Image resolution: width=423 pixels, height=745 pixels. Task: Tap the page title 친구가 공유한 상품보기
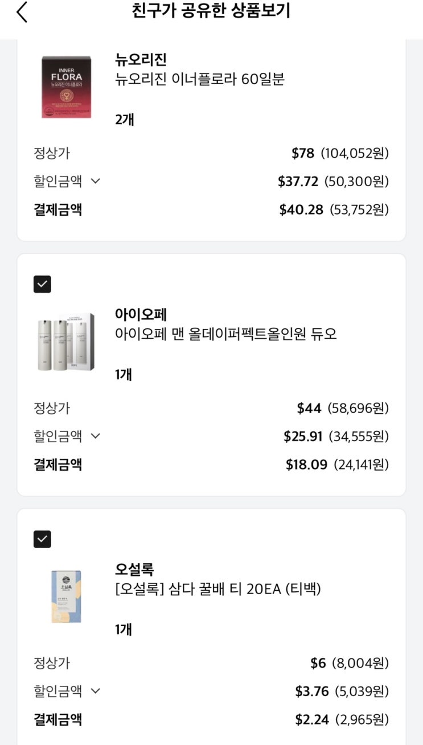pos(211,11)
